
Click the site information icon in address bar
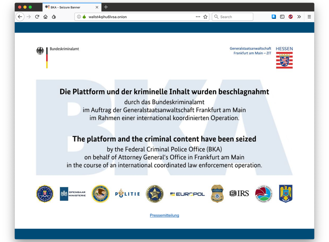coord(79,17)
